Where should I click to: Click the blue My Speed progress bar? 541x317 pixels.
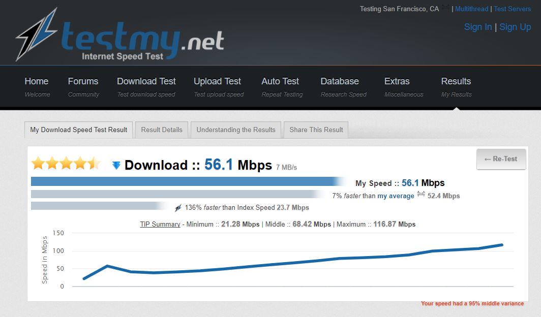click(x=188, y=181)
